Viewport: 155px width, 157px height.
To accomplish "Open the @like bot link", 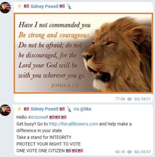I will pyautogui.click(x=86, y=109).
